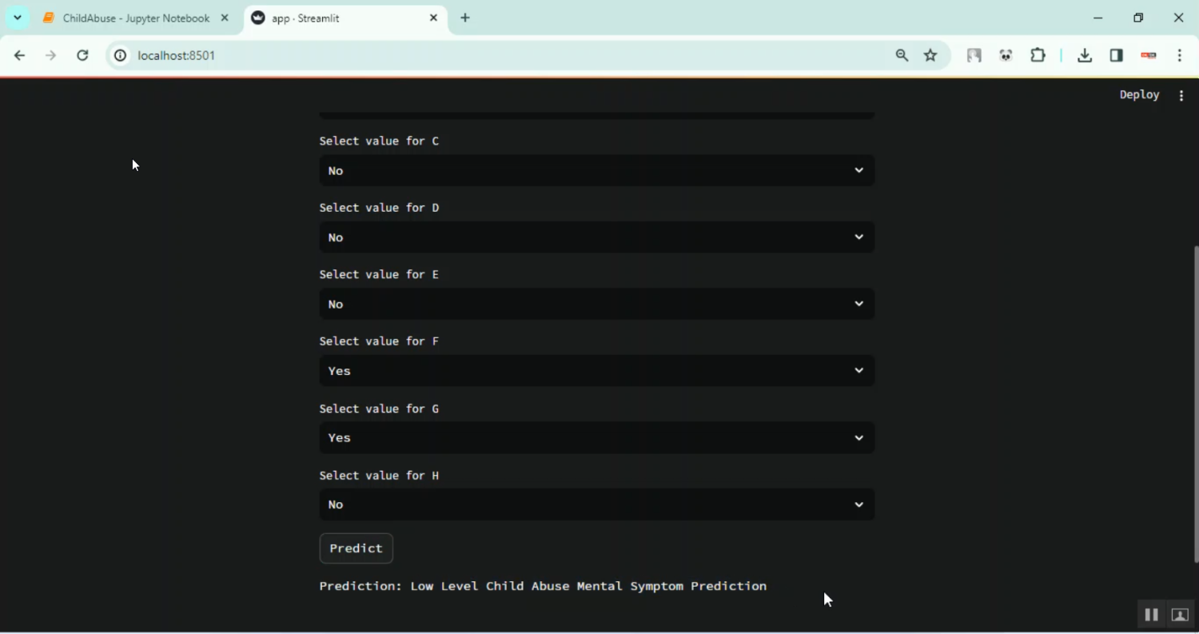The width and height of the screenshot is (1199, 634).
Task: Click the Prediction result text
Action: (543, 586)
